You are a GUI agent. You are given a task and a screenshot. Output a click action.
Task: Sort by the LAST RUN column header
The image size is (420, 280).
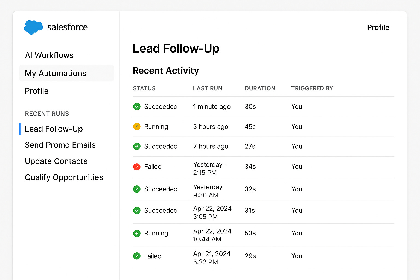pyautogui.click(x=208, y=88)
